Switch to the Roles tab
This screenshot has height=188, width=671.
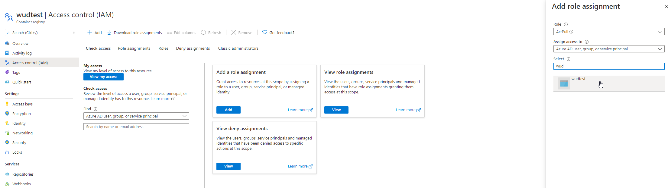pos(164,48)
